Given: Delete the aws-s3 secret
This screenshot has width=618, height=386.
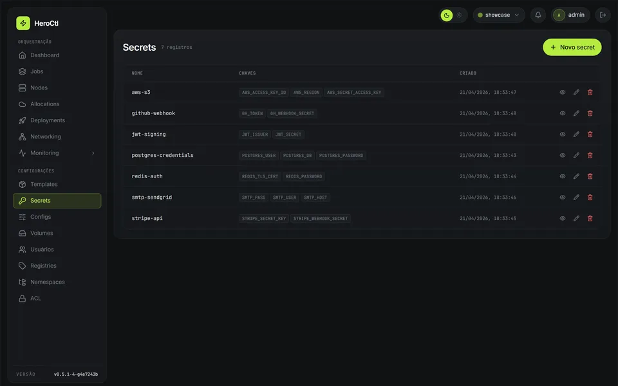Looking at the screenshot, I should [590, 92].
